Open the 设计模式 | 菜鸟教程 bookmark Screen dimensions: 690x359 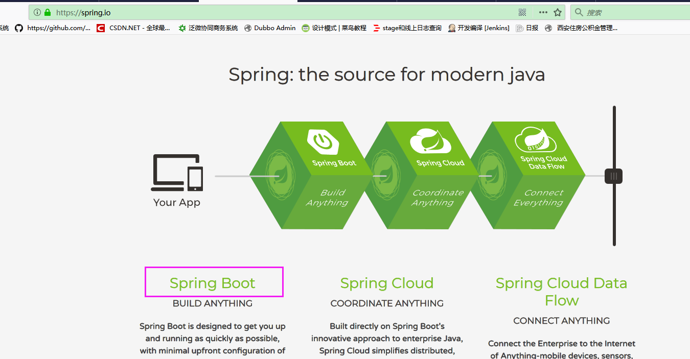(x=334, y=28)
